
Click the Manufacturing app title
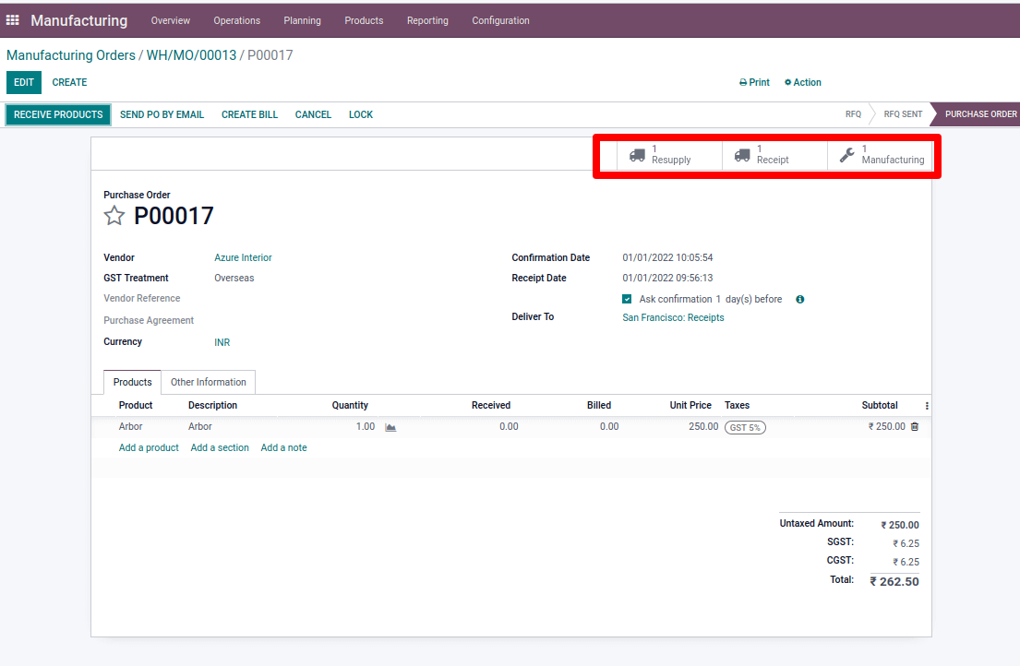pyautogui.click(x=79, y=21)
